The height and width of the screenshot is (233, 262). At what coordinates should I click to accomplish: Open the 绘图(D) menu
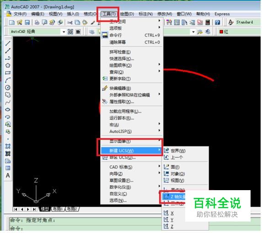click(127, 14)
